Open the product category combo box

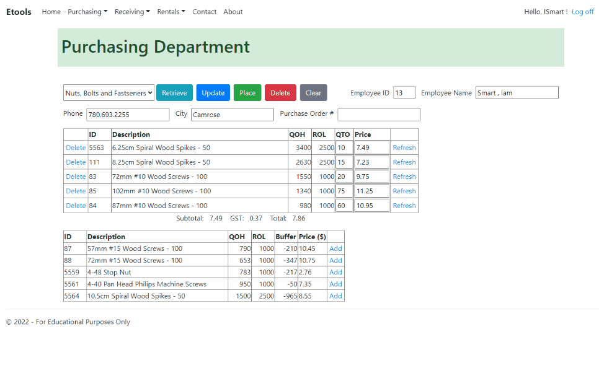[x=109, y=92]
